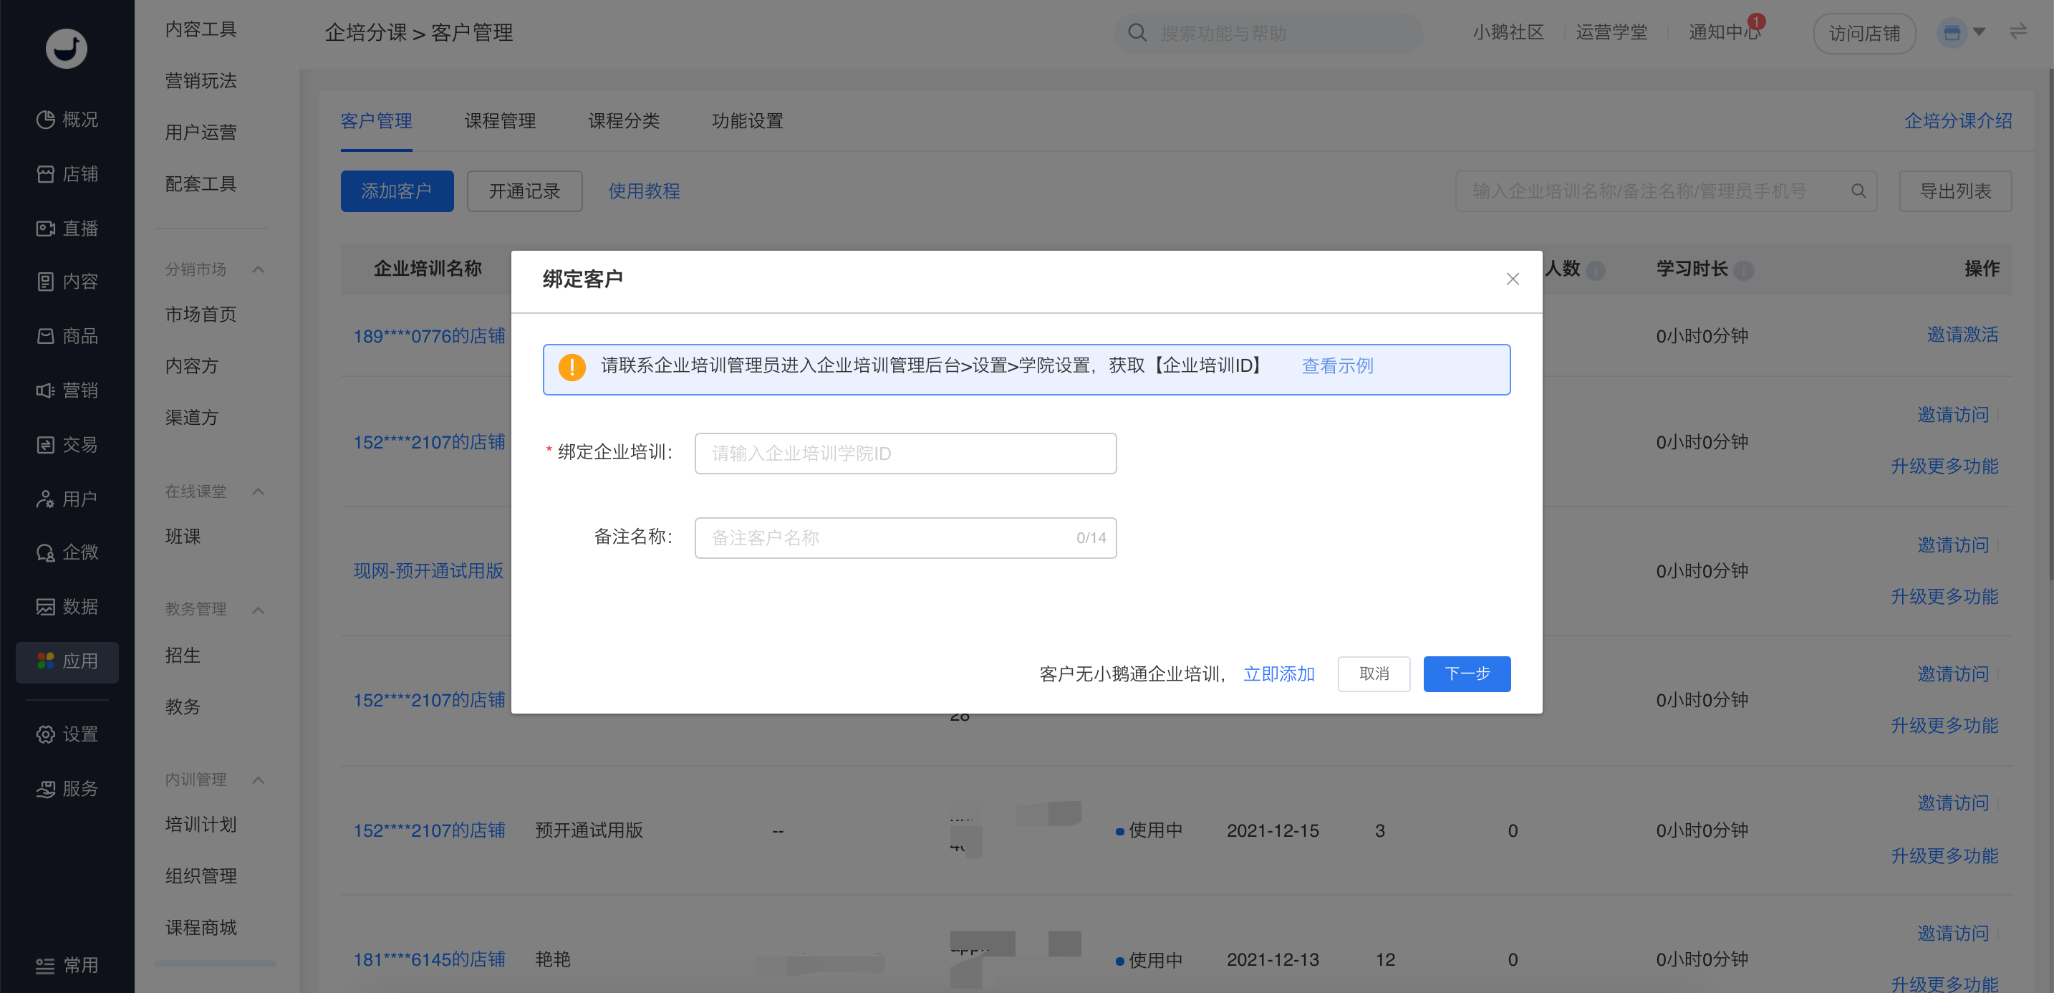Image resolution: width=2054 pixels, height=993 pixels.
Task: Open 直播 in the left sidebar
Action: tap(67, 229)
